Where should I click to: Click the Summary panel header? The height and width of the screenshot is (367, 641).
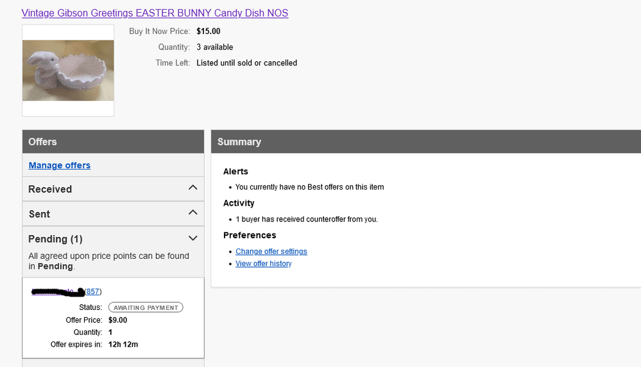pyautogui.click(x=426, y=142)
